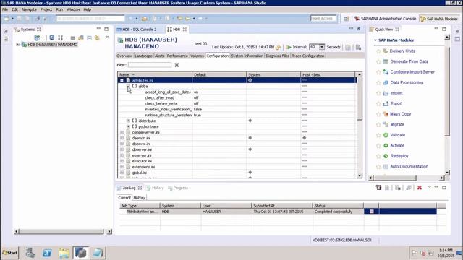Switch to the Overview tab
The width and height of the screenshot is (463, 260).
pyautogui.click(x=124, y=56)
